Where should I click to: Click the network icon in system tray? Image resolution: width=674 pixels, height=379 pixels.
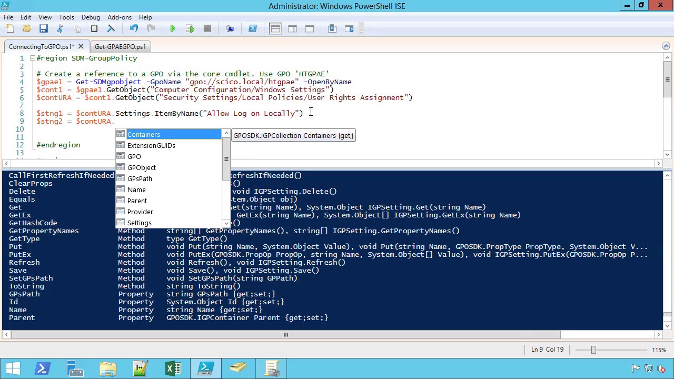(x=648, y=368)
